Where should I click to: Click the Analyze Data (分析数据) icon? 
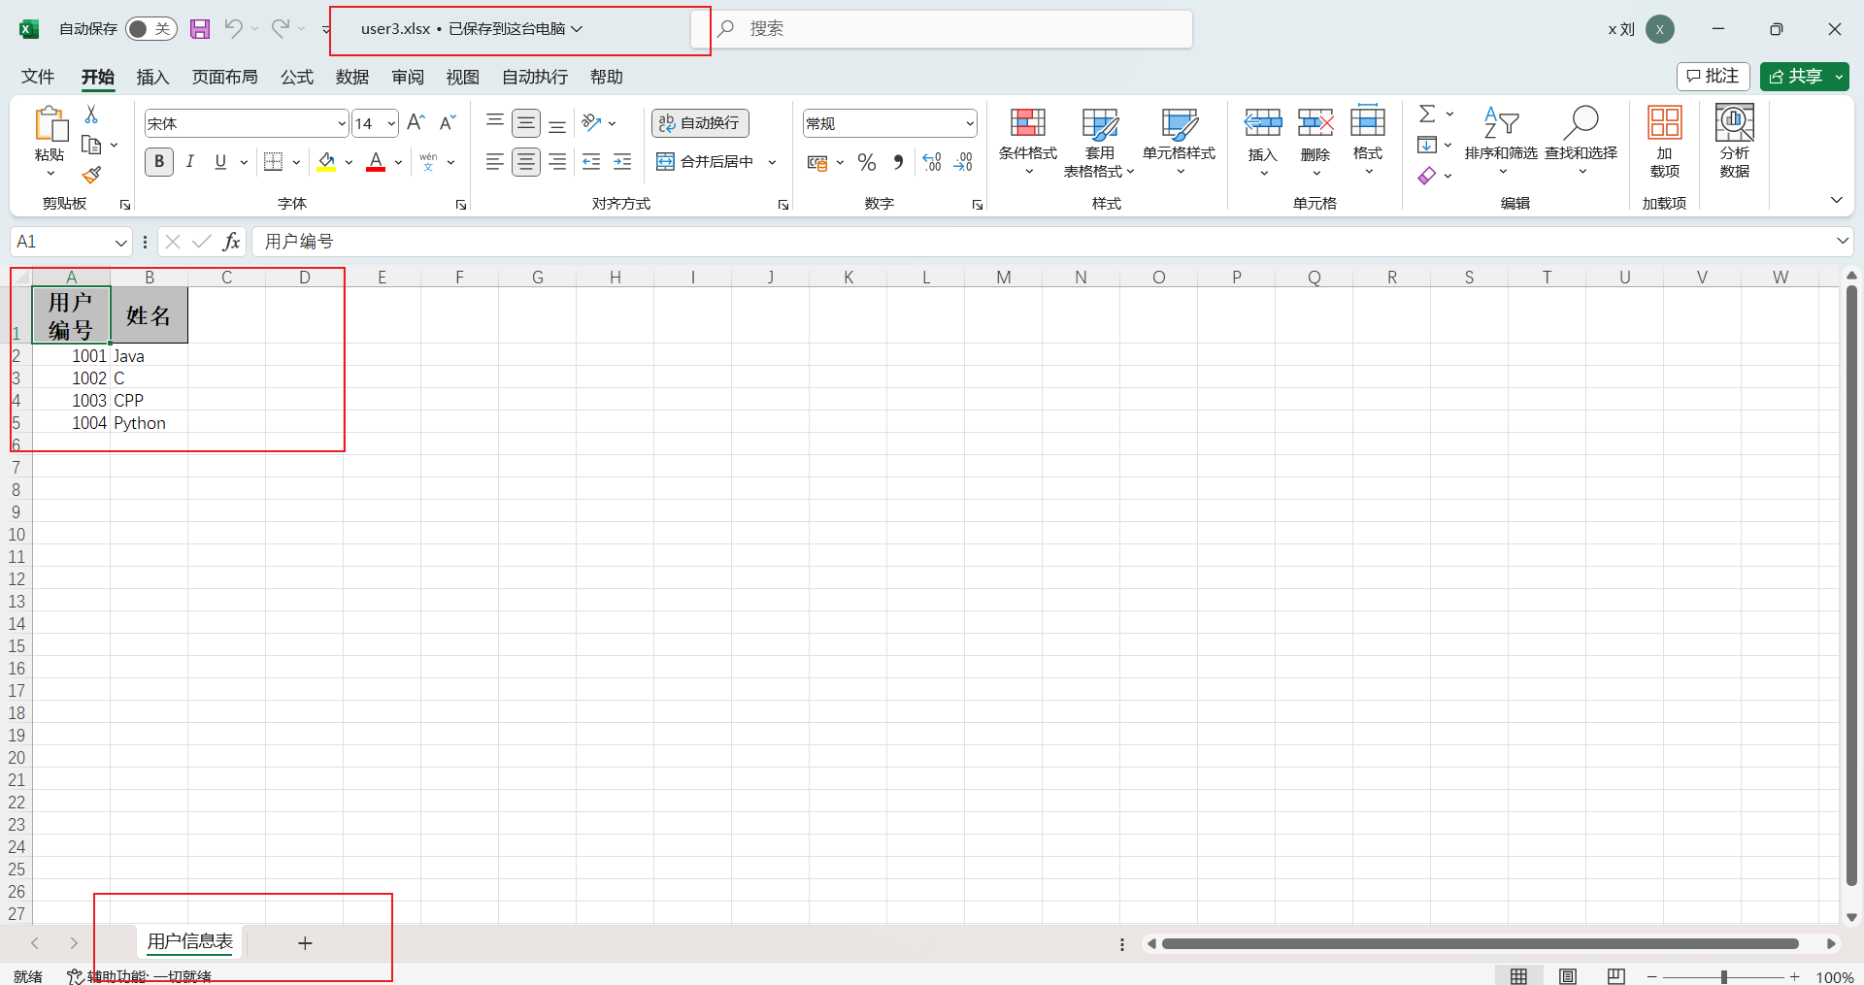coord(1734,141)
